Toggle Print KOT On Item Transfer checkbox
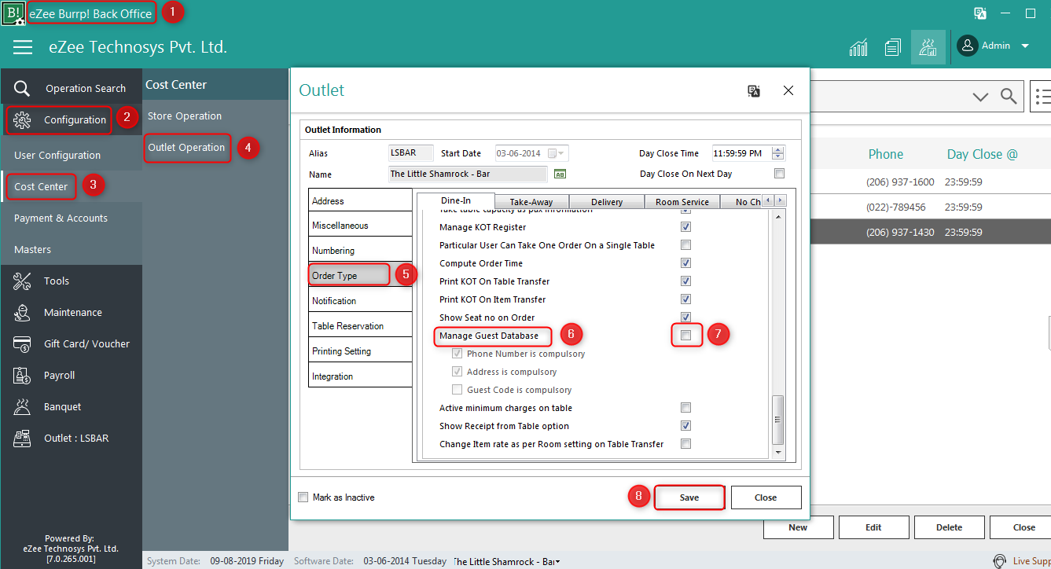This screenshot has width=1051, height=569. tap(685, 299)
